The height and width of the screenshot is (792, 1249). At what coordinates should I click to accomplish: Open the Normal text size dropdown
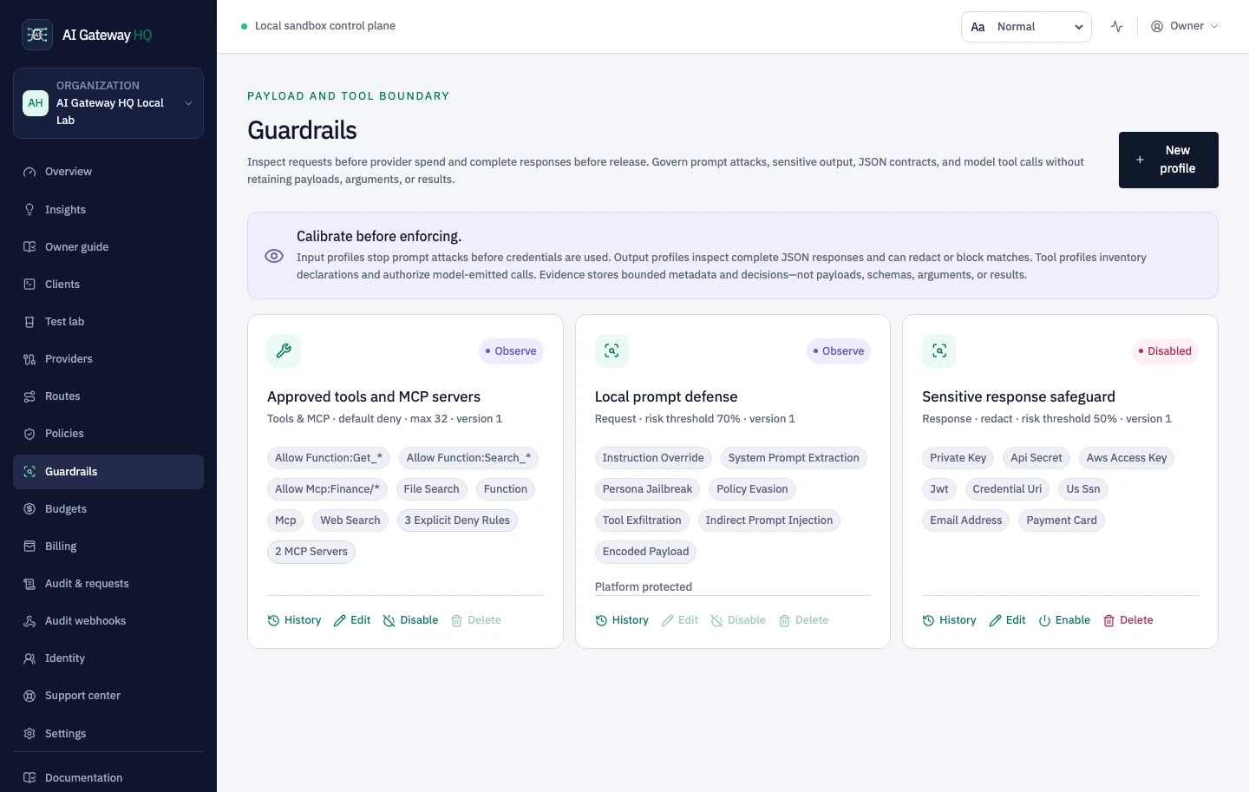(x=1026, y=27)
